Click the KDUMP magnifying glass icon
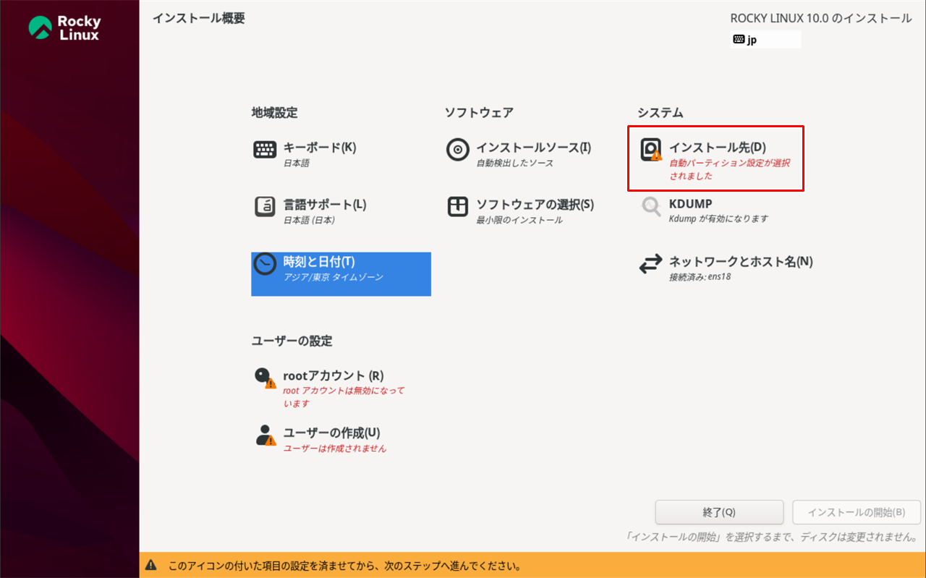This screenshot has height=578, width=926. pyautogui.click(x=651, y=207)
